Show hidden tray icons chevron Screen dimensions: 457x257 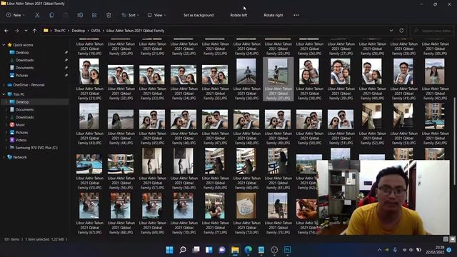379,250
